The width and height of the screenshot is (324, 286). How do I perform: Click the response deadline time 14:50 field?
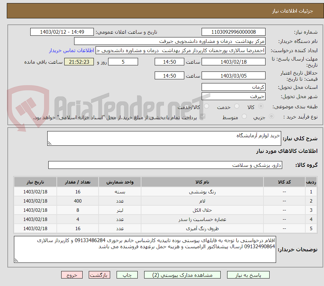(x=169, y=62)
